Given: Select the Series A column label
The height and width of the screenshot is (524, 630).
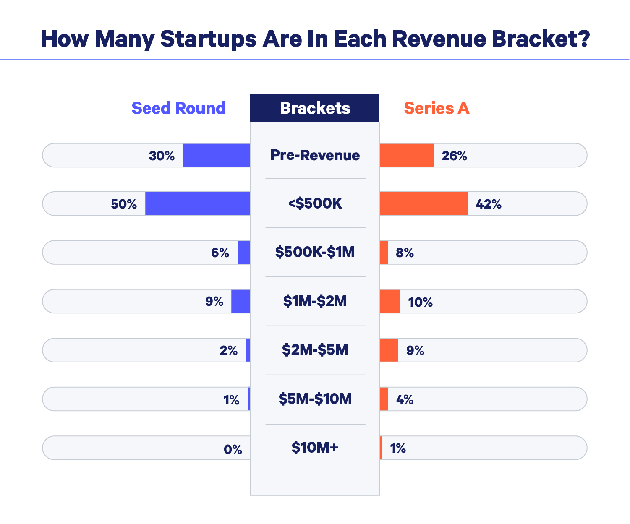Looking at the screenshot, I should coord(437,108).
